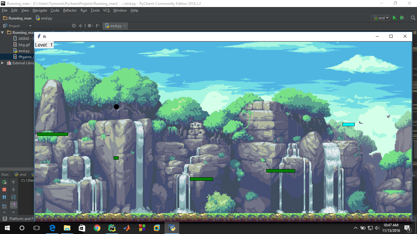Click the 'Level: 1' label in game
Image resolution: width=417 pixels, height=234 pixels.
point(44,45)
